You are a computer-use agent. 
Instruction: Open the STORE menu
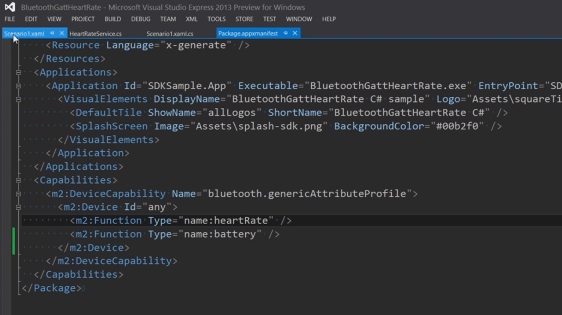coord(244,19)
